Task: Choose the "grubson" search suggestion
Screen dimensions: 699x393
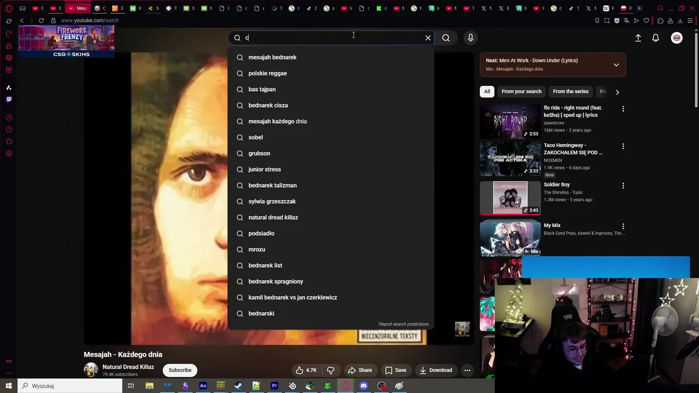Action: click(x=331, y=153)
